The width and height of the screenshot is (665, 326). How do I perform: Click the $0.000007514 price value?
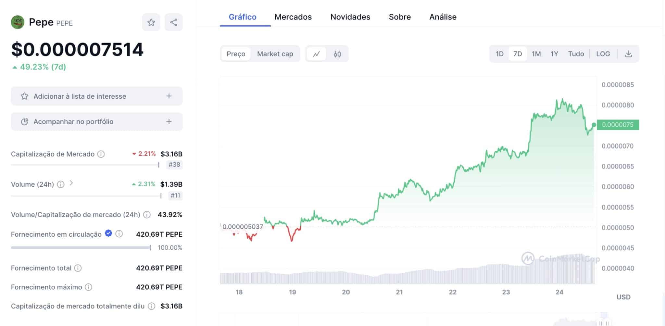coord(77,49)
